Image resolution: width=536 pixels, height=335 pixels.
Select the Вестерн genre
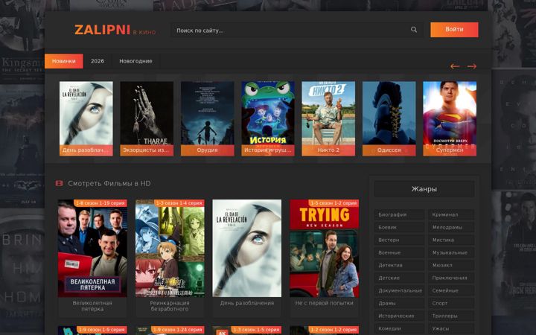point(399,240)
